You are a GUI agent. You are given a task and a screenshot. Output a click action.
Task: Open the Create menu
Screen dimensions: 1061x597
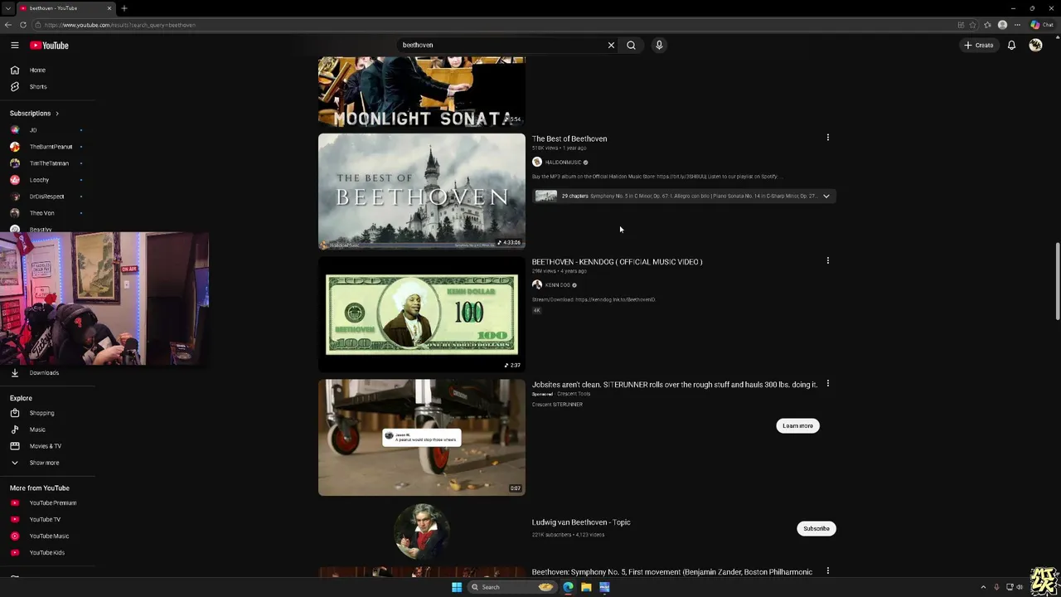pyautogui.click(x=978, y=45)
